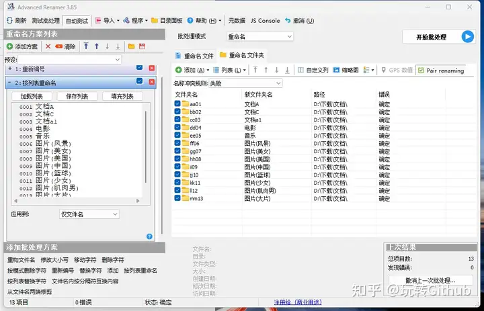Click Customize columns (自定义列)
484x311 pixels.
tap(313, 71)
